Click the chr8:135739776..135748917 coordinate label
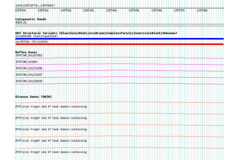This screenshot has width=231, height=160. [35, 5]
